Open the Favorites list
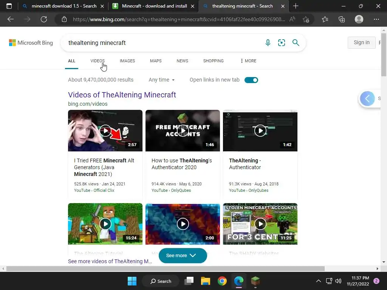The image size is (387, 290). [325, 19]
